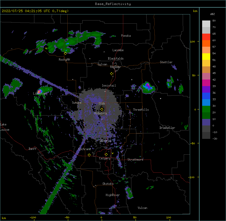Click the white plus marker east of ThreeHills
Viewport: 226px width, 221px height.
(160, 98)
